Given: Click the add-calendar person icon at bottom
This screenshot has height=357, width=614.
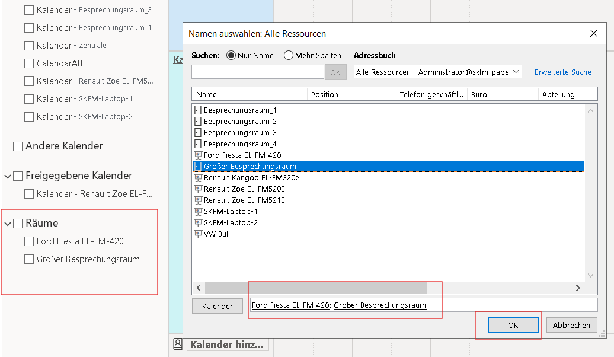Looking at the screenshot, I should point(177,344).
